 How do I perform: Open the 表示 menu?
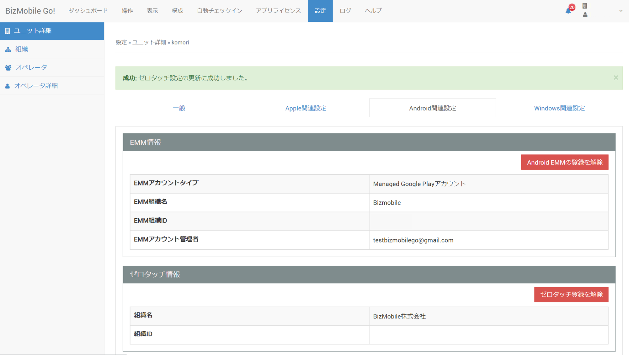pyautogui.click(x=152, y=11)
